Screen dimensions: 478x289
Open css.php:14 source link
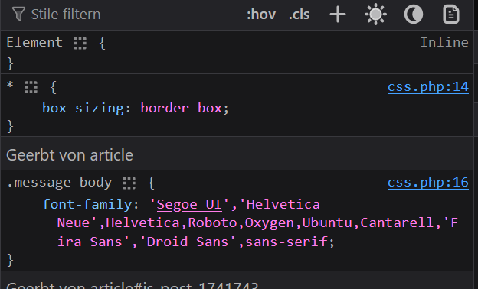point(428,87)
